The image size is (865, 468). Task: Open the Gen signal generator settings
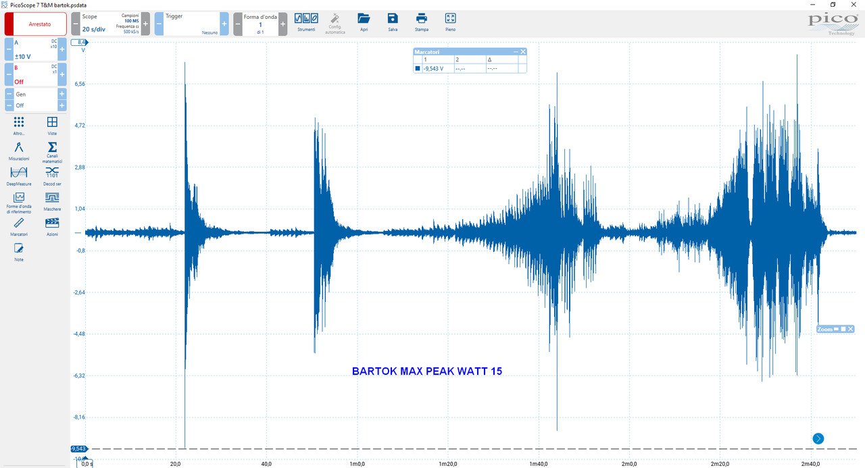pos(36,95)
